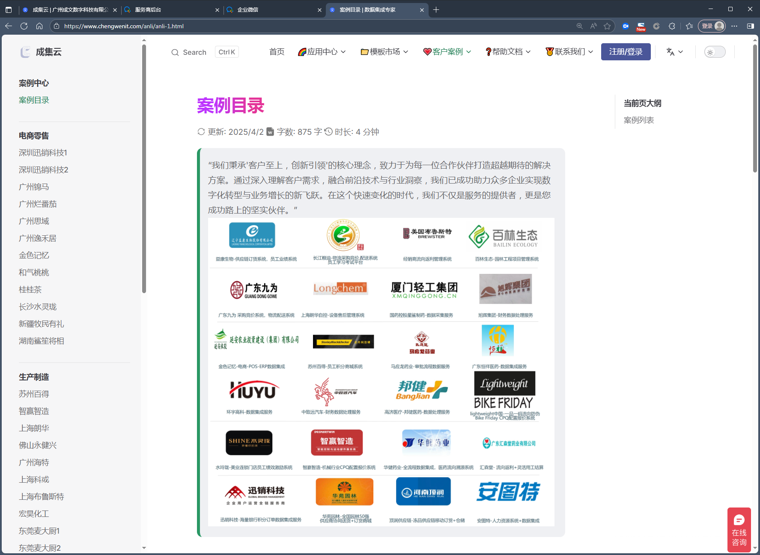
Task: Add this page to favorites star
Action: (607, 26)
